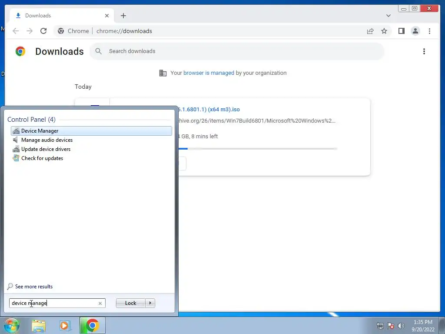Open Device Manager search result
This screenshot has width=445, height=334.
[x=91, y=130]
